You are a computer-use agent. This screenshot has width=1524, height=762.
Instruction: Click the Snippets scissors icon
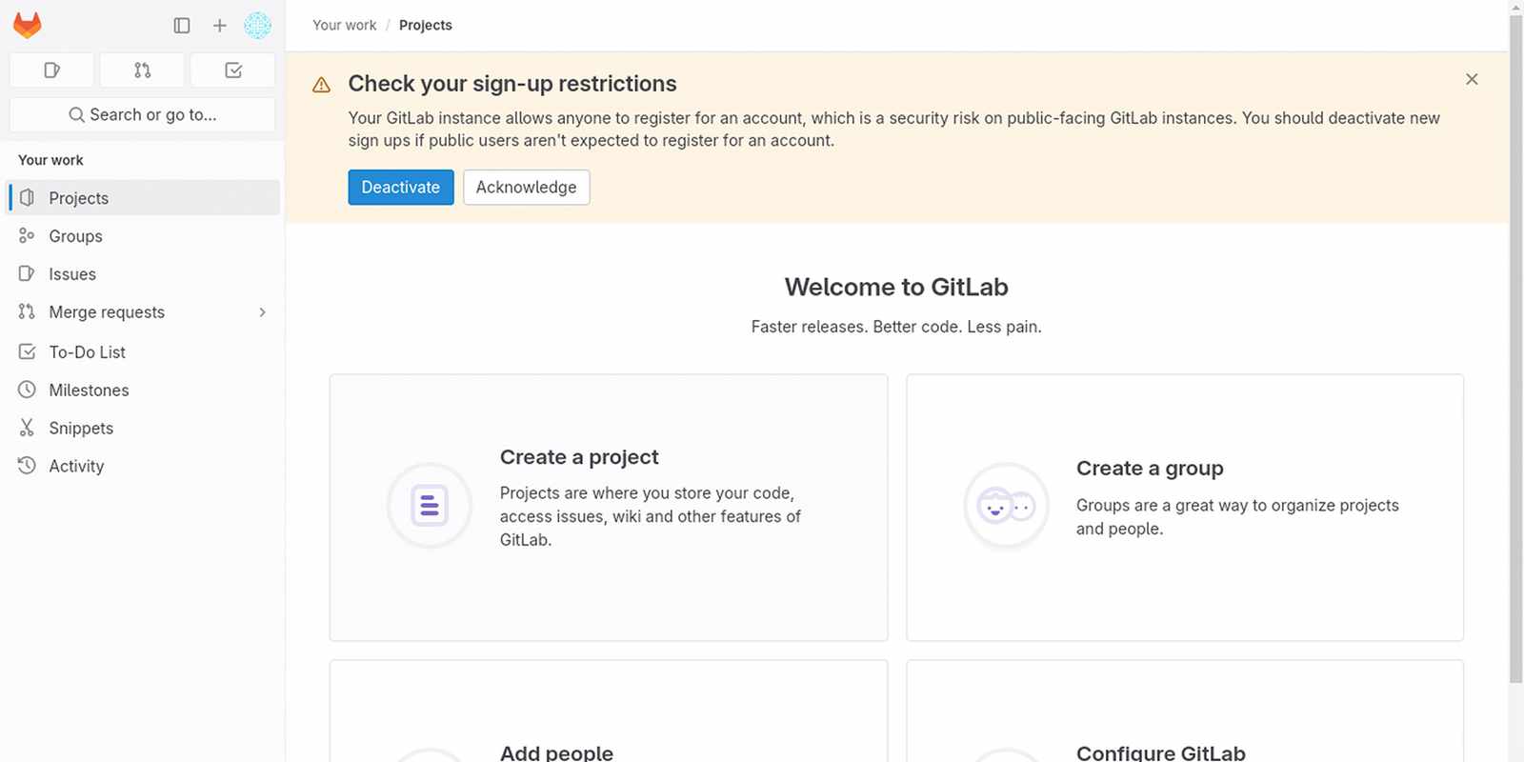click(27, 428)
